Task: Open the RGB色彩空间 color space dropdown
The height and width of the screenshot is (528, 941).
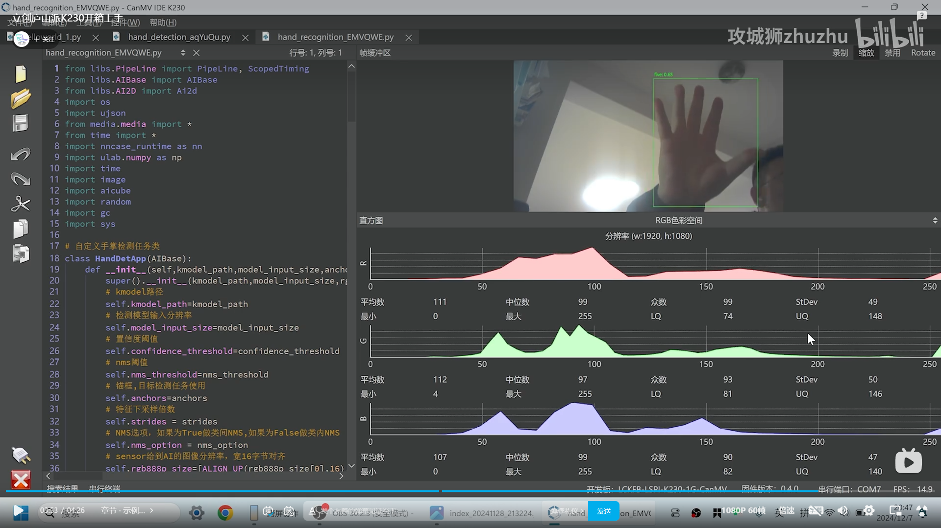Action: click(935, 221)
